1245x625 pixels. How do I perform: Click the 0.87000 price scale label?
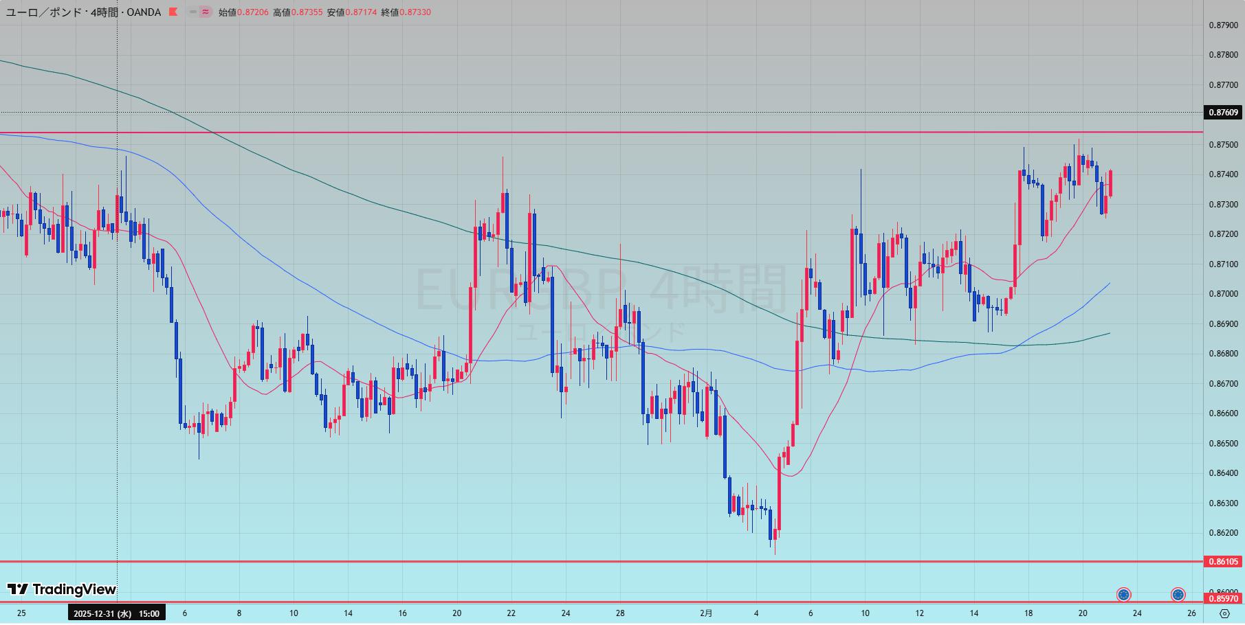[1223, 294]
